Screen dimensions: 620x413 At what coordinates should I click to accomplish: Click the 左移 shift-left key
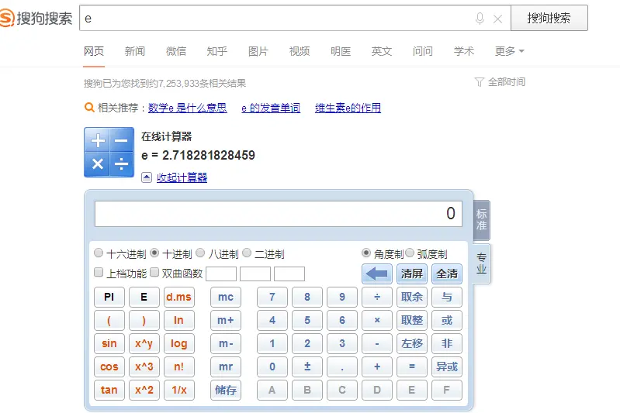(x=411, y=343)
